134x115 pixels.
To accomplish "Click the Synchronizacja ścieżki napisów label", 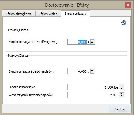I will (x=31, y=71).
